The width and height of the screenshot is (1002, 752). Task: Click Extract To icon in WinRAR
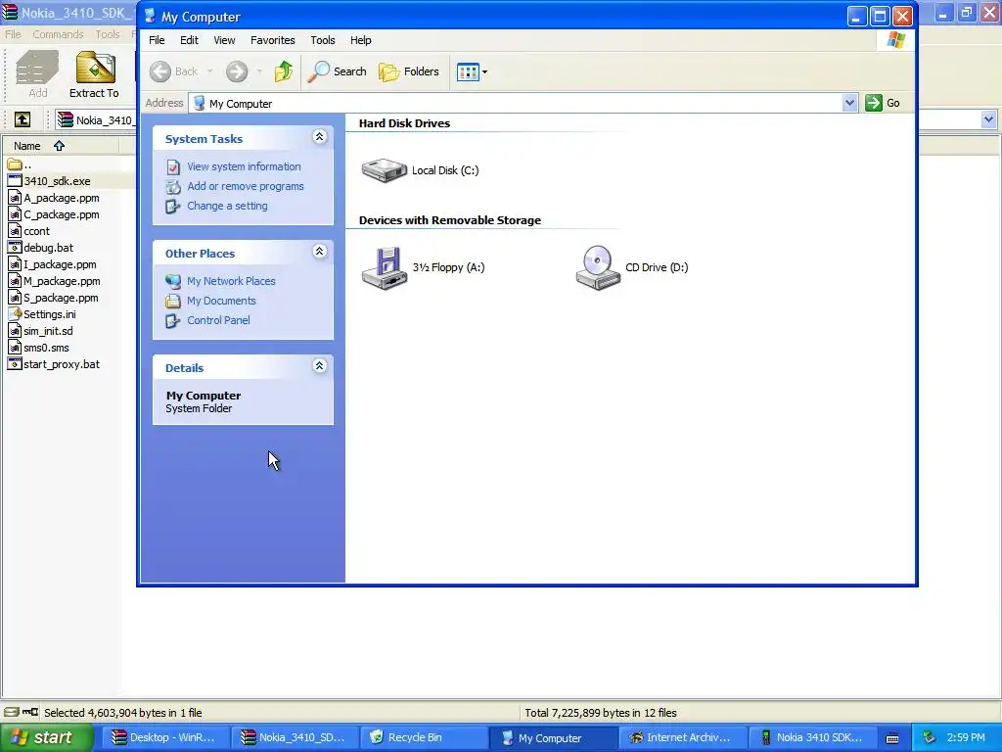tap(94, 74)
